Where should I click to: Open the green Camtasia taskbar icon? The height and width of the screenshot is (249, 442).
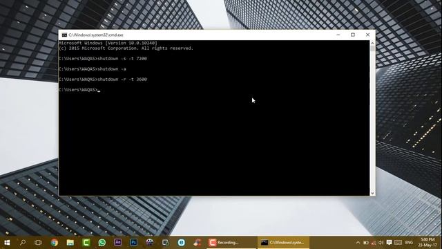86,243
